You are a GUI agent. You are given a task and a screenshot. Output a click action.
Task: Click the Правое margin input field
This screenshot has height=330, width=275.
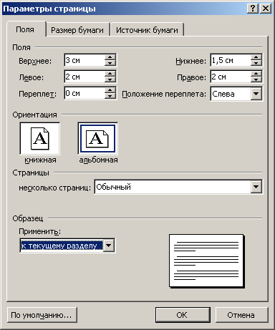[231, 77]
